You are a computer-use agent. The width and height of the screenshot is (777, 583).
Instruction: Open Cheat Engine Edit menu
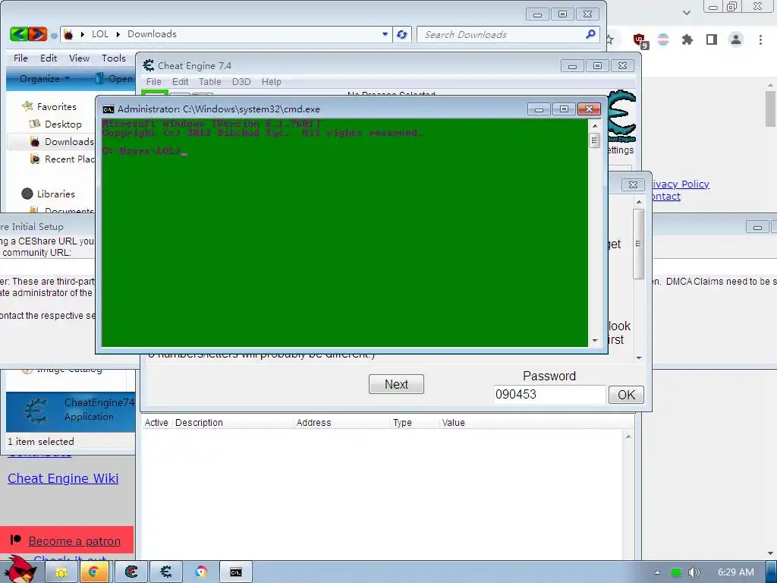[x=180, y=82]
